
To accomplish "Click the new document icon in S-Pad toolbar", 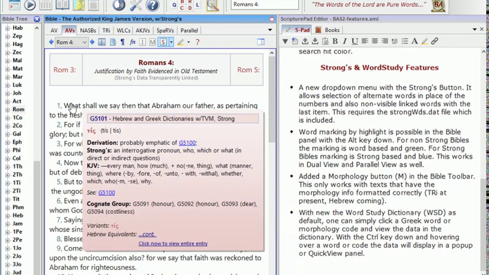I will [295, 41].
